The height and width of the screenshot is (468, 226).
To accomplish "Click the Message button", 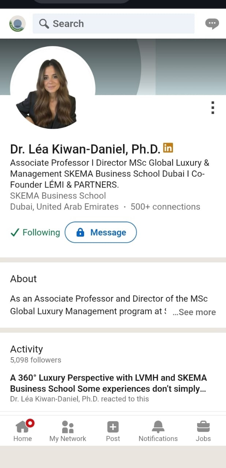I will tap(101, 233).
